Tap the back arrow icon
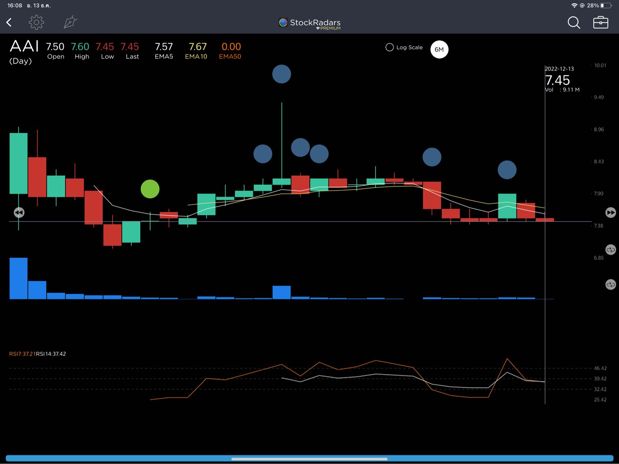The width and height of the screenshot is (619, 464). coord(9,22)
